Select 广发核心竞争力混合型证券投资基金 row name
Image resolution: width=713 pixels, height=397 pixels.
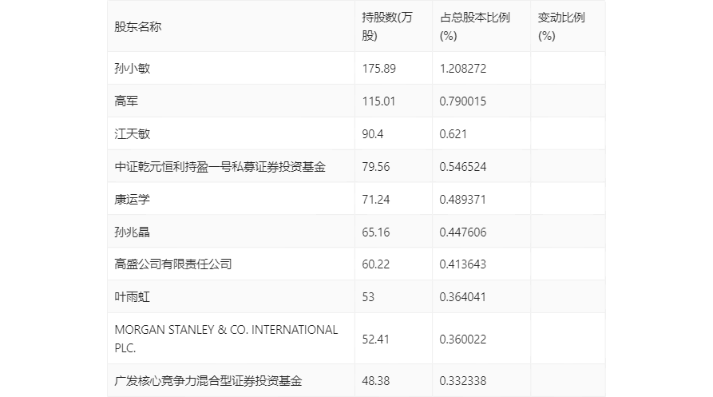208,380
